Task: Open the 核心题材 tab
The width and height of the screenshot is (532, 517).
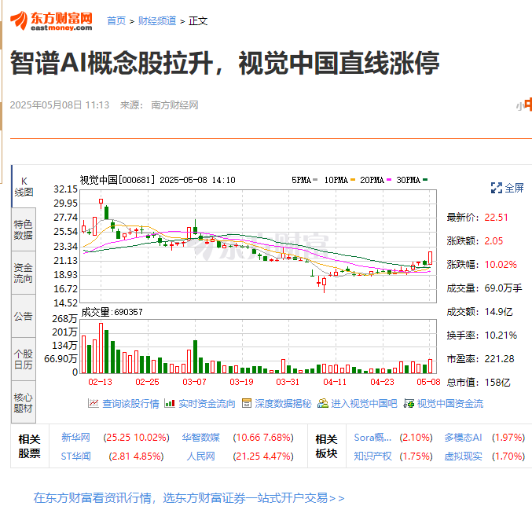Action: pos(24,402)
